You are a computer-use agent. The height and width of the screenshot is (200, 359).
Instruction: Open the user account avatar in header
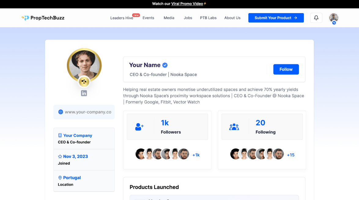(x=334, y=18)
